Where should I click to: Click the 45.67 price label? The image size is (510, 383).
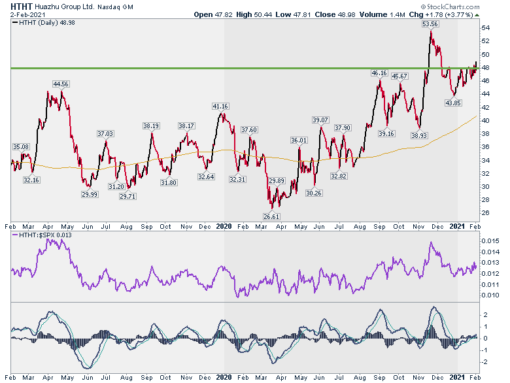(399, 76)
